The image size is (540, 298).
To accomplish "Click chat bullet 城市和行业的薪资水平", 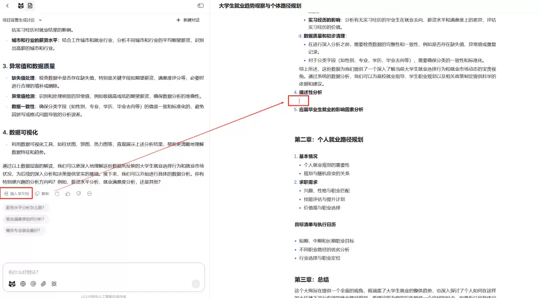I will pos(34,40).
